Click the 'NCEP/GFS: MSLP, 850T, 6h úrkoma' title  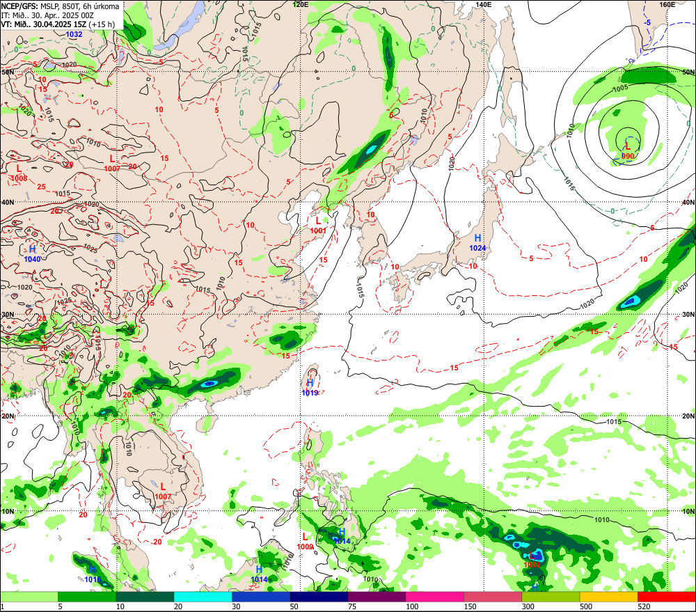pos(60,6)
